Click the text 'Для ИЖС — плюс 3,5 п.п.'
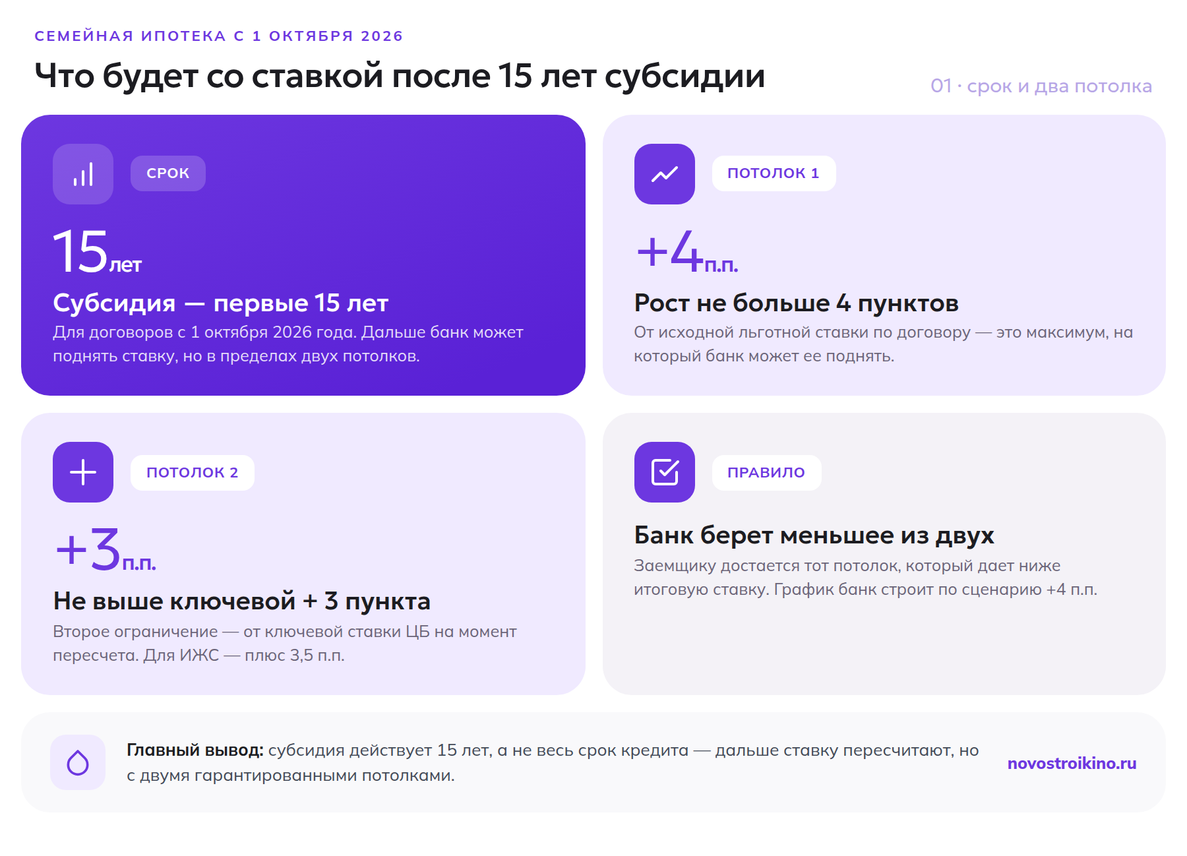 click(x=244, y=656)
